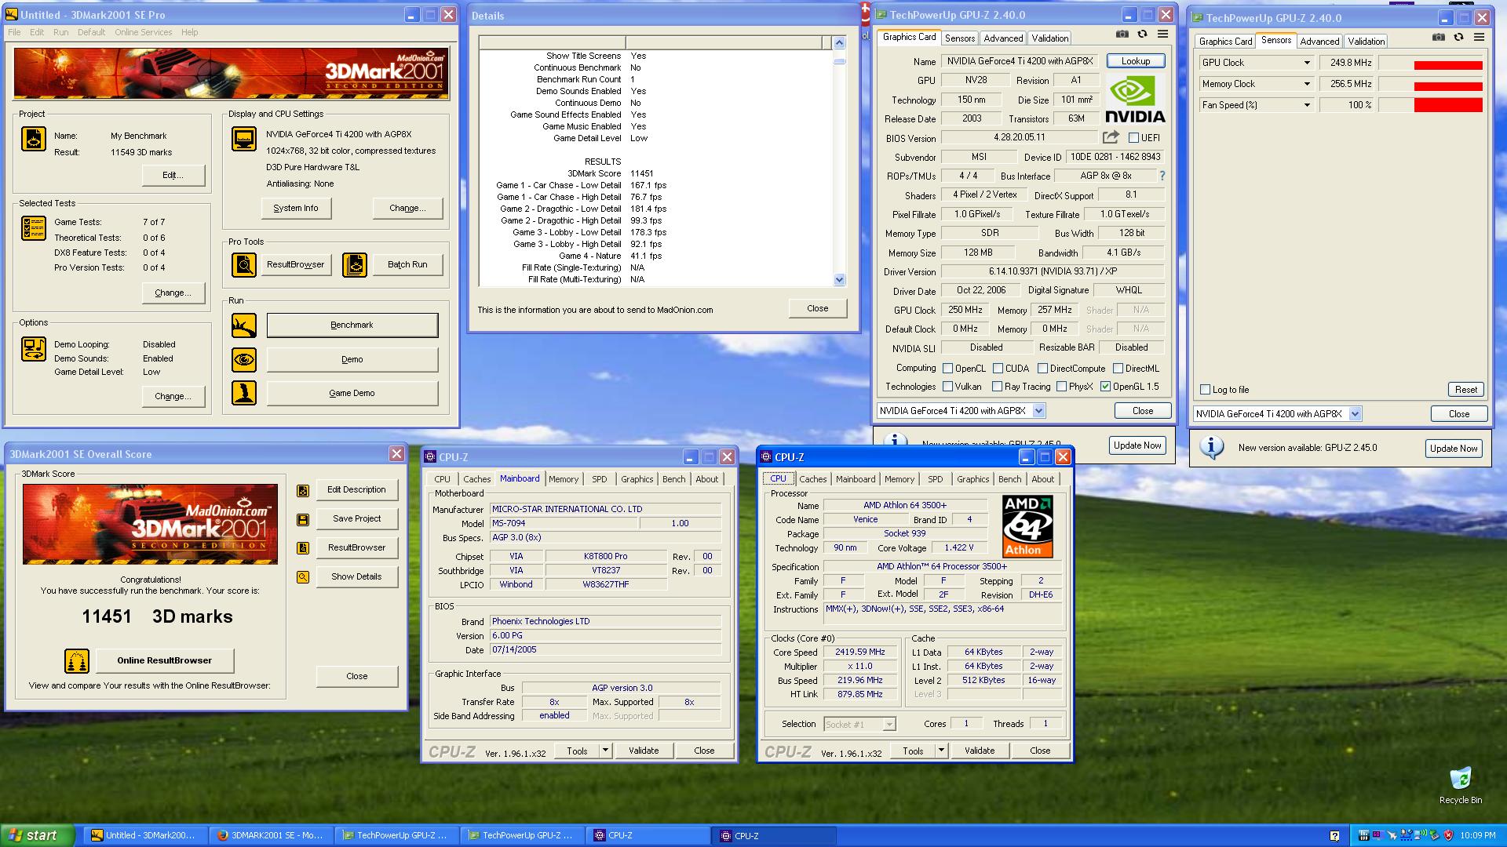
Task: Expand the Fan Speed (%) sensor dropdown
Action: (x=1307, y=105)
